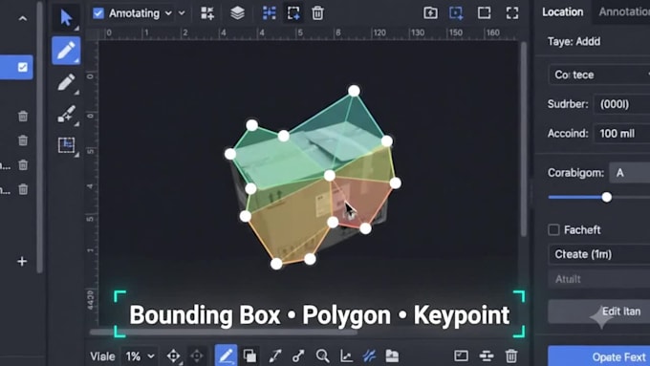Click the canvas horizontal scrollbar
This screenshot has width=650, height=366.
point(224,332)
